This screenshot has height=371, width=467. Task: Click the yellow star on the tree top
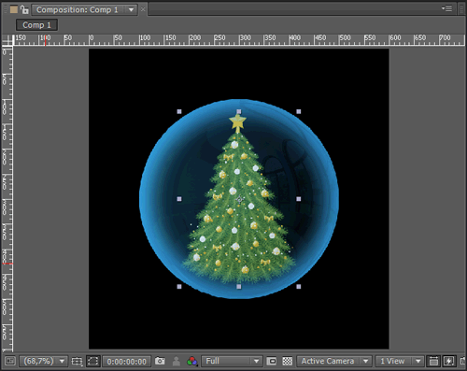(x=238, y=122)
